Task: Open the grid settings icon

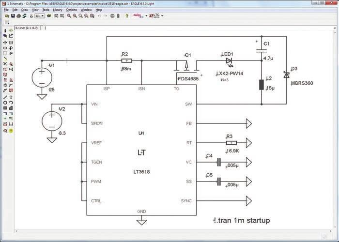Action: 7,22
